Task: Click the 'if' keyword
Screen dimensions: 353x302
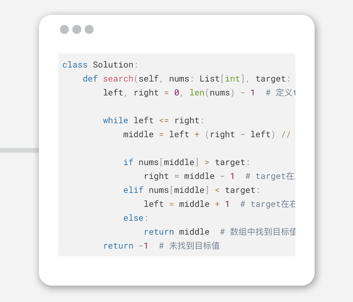Action: pos(128,162)
